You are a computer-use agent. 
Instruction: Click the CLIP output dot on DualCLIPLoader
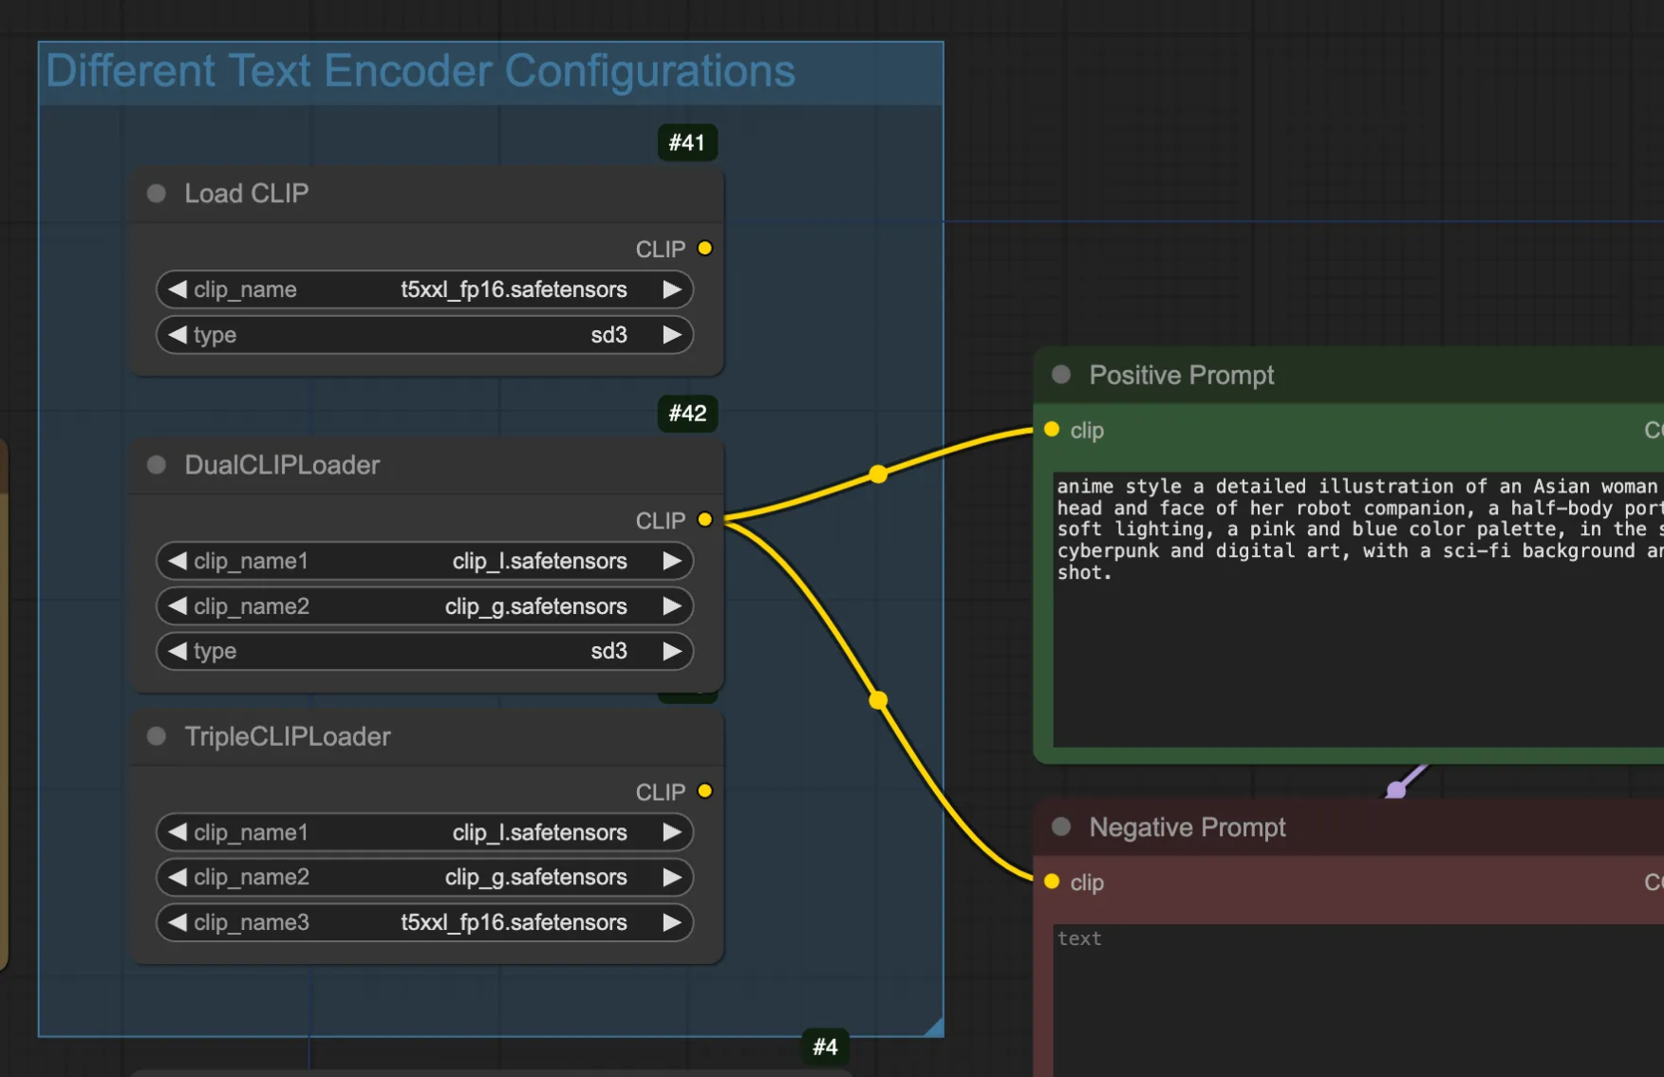pyautogui.click(x=704, y=520)
